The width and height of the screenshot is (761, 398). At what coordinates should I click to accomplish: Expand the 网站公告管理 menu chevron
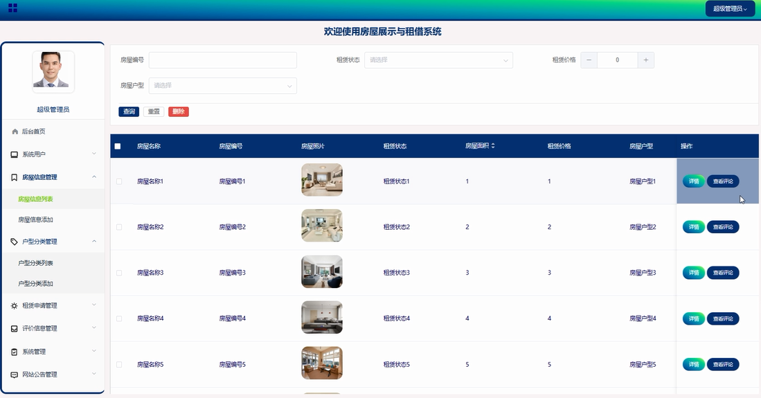(94, 374)
